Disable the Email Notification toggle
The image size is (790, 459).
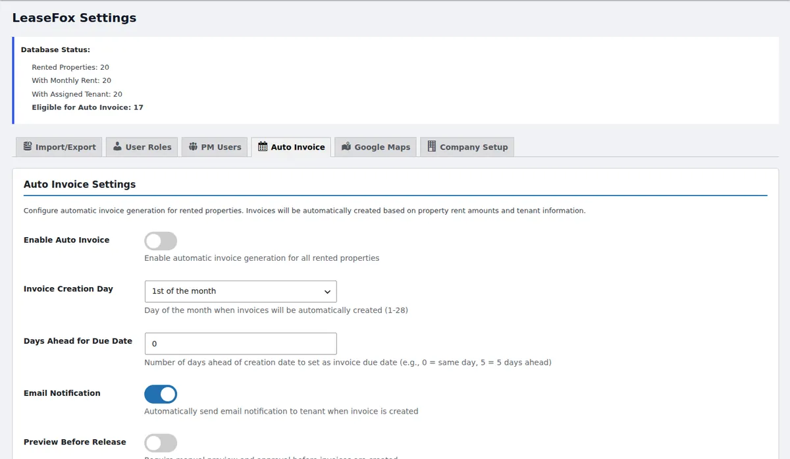click(161, 394)
